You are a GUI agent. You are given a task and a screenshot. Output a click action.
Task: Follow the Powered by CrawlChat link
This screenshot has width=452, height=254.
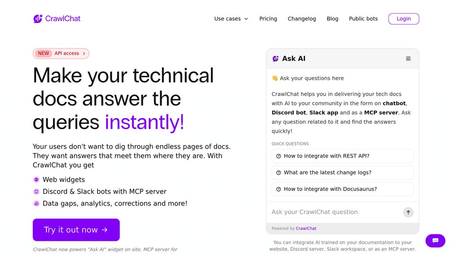coord(306,228)
